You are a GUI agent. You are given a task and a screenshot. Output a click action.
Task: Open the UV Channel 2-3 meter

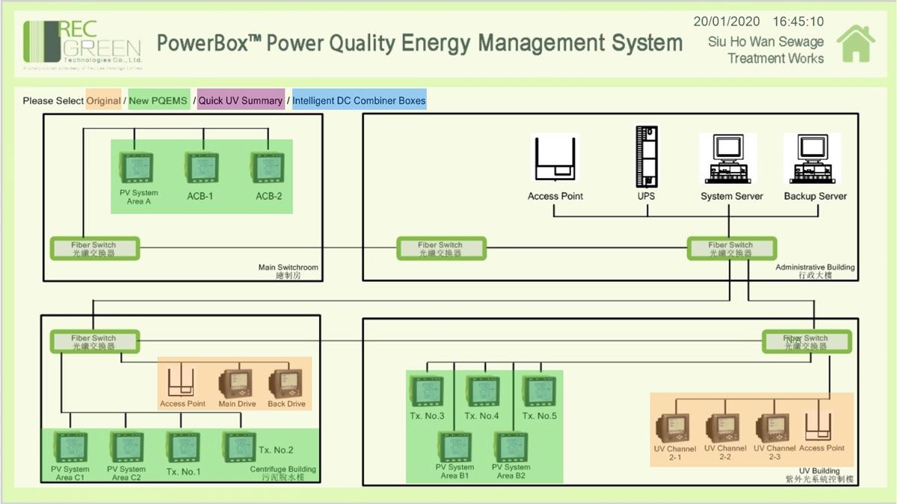(x=774, y=429)
